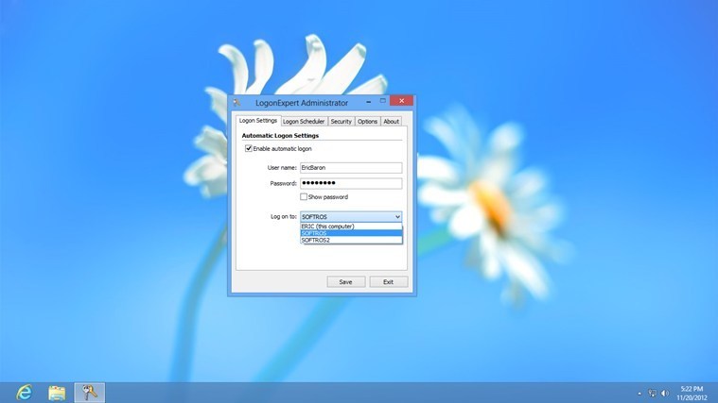Image resolution: width=718 pixels, height=403 pixels.
Task: Switch to the Logon Scheduler tab
Action: click(x=304, y=121)
